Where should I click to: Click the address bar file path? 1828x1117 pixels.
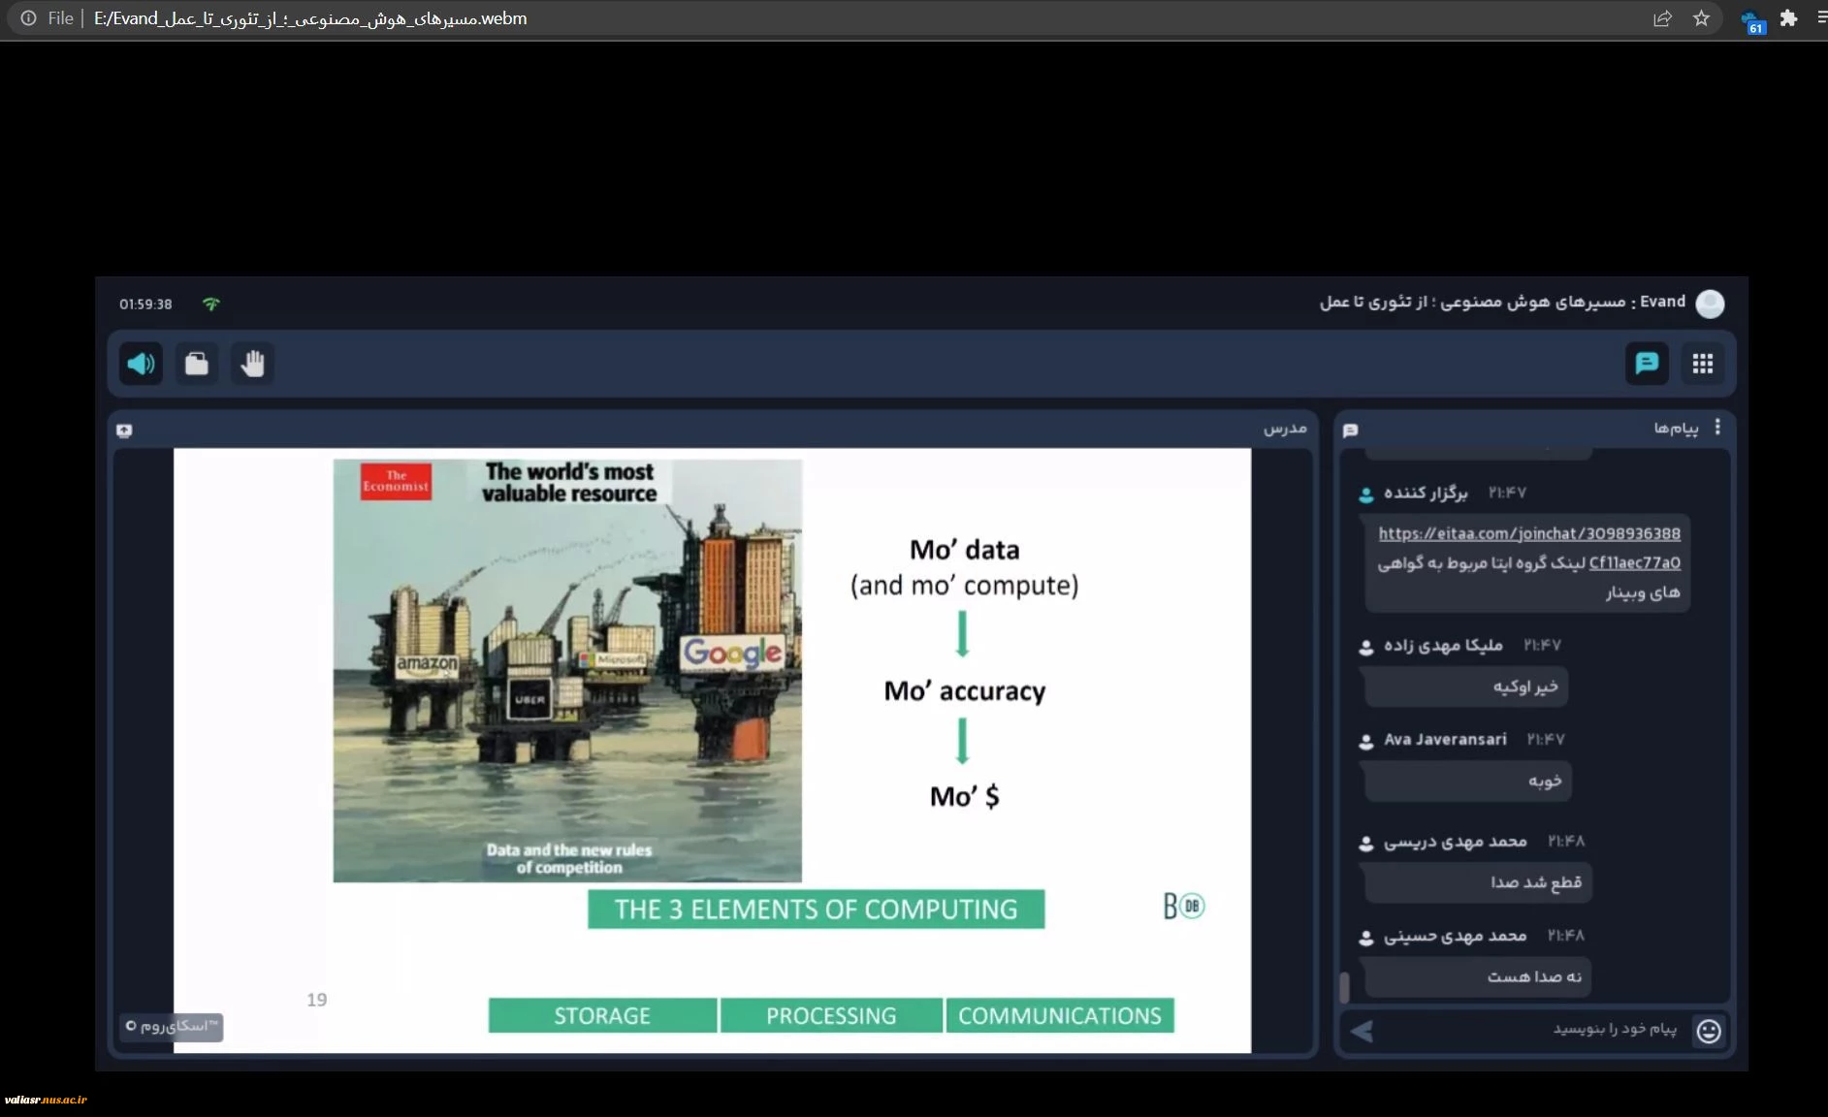pyautogui.click(x=310, y=18)
